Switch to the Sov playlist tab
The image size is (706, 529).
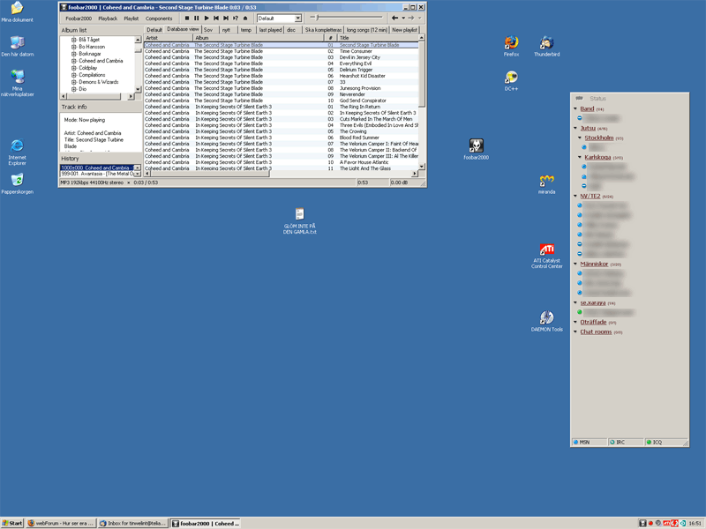(208, 30)
